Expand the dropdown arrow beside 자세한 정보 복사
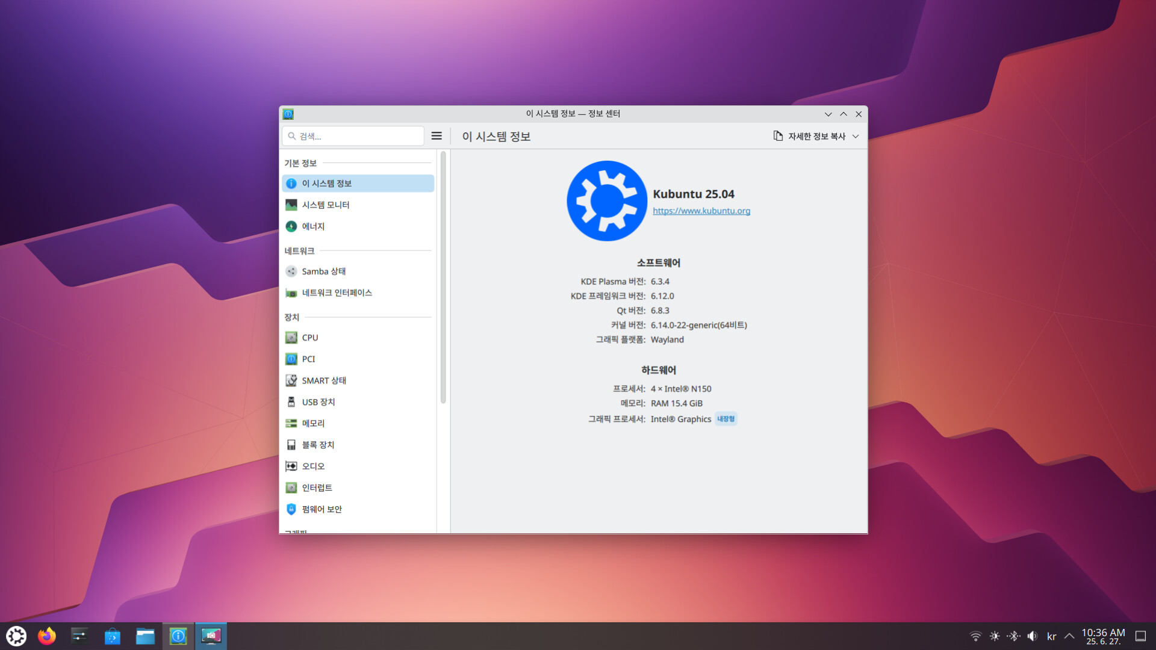The image size is (1156, 650). [856, 137]
